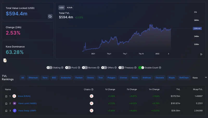Select the DefiChain chain filter
The height and width of the screenshot is (118, 208).
(x=184, y=78)
